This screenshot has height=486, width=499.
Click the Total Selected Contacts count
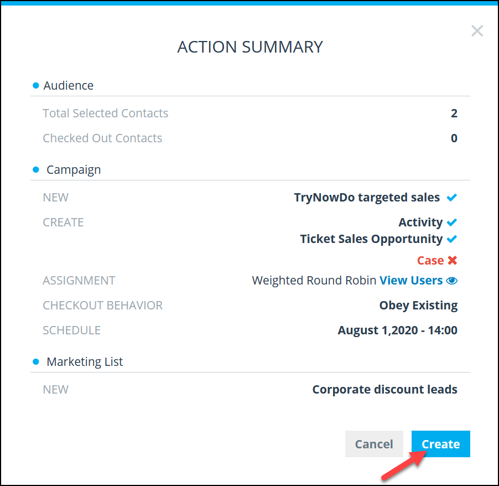pyautogui.click(x=454, y=113)
